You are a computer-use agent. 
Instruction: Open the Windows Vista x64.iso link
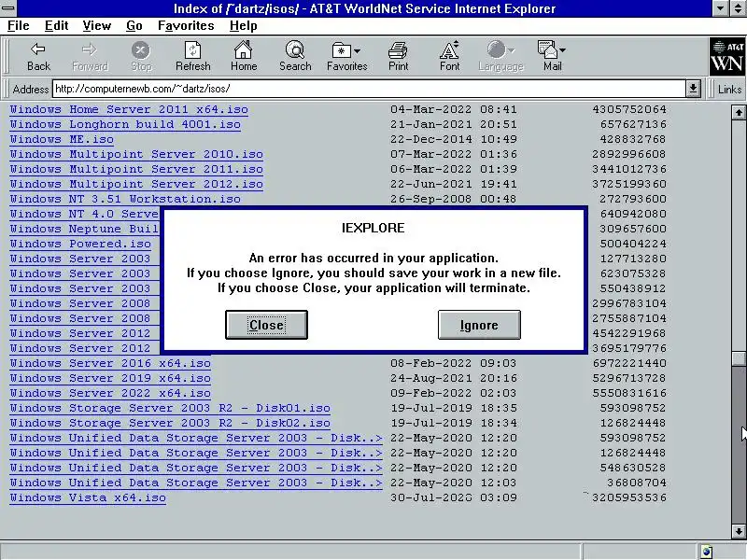[x=88, y=497]
